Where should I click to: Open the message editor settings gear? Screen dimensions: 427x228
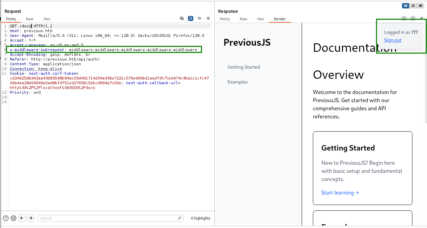[x=14, y=218]
